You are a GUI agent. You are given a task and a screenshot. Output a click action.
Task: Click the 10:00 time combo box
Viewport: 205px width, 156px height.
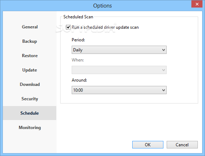[x=119, y=90]
